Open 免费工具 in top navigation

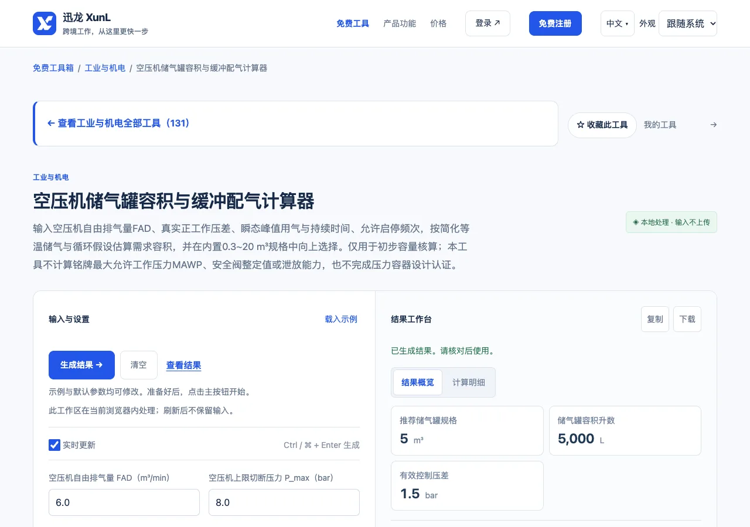(353, 23)
